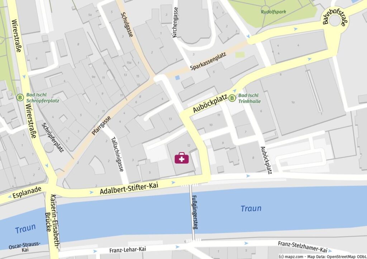Click the Rudolfspark label

[x=273, y=12]
